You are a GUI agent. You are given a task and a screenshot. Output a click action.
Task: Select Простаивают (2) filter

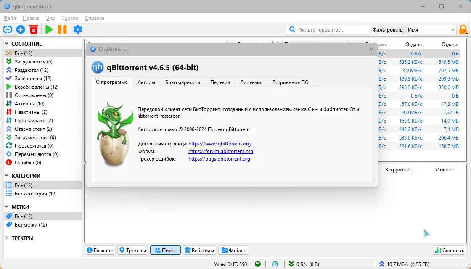(x=43, y=120)
